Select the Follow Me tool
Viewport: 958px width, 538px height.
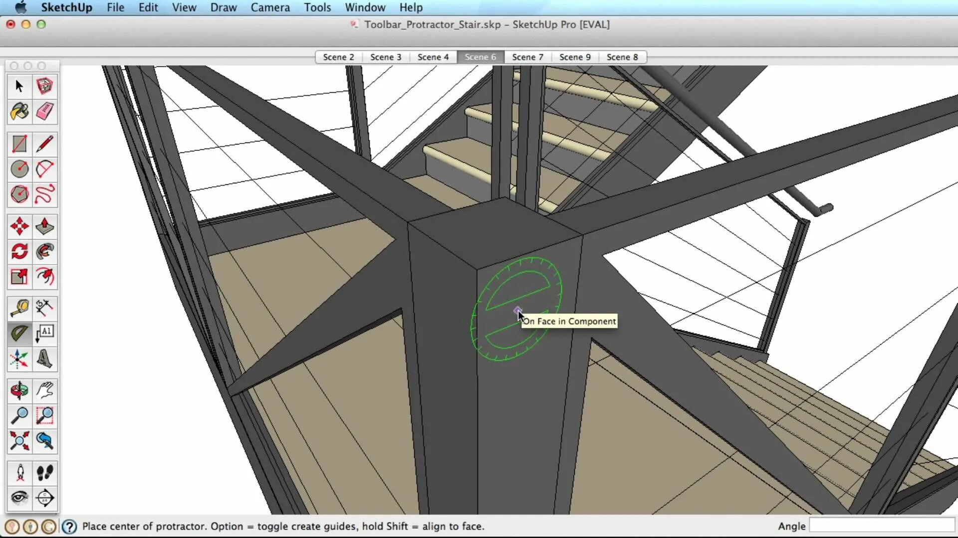click(x=45, y=252)
